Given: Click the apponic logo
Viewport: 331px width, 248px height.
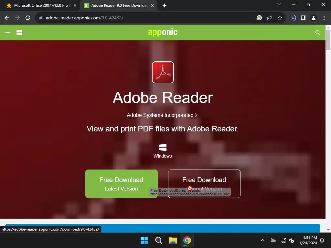Looking at the screenshot, I should coord(163,32).
